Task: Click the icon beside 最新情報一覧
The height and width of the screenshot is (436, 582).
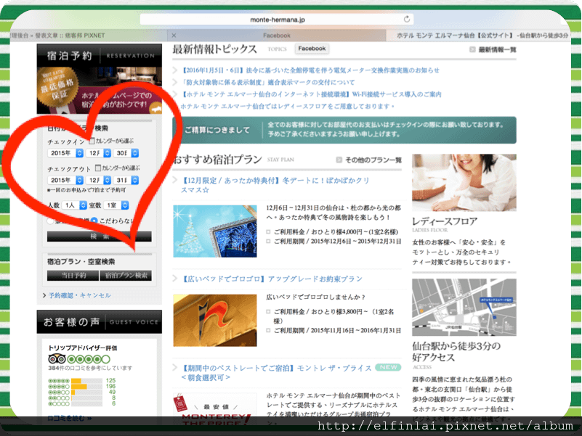Action: pos(472,49)
